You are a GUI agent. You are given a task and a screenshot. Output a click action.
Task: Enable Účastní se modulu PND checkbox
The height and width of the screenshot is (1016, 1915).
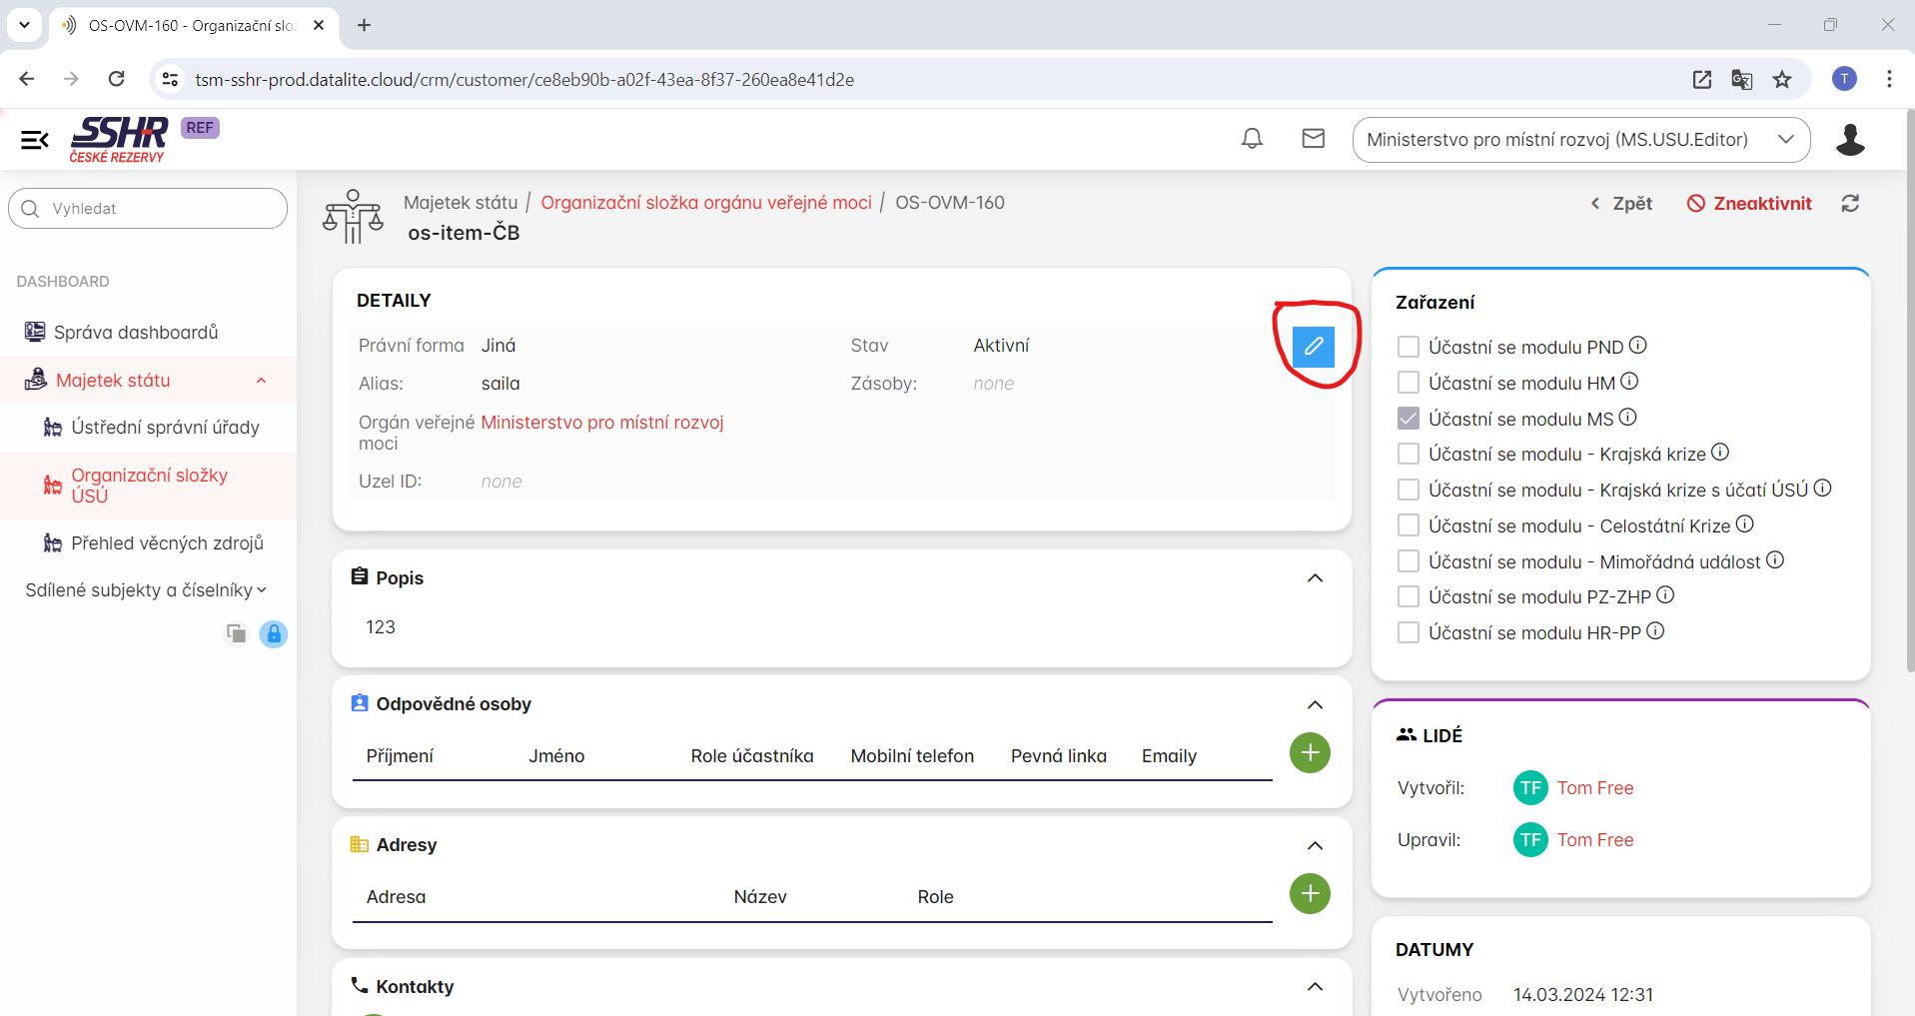pyautogui.click(x=1409, y=347)
